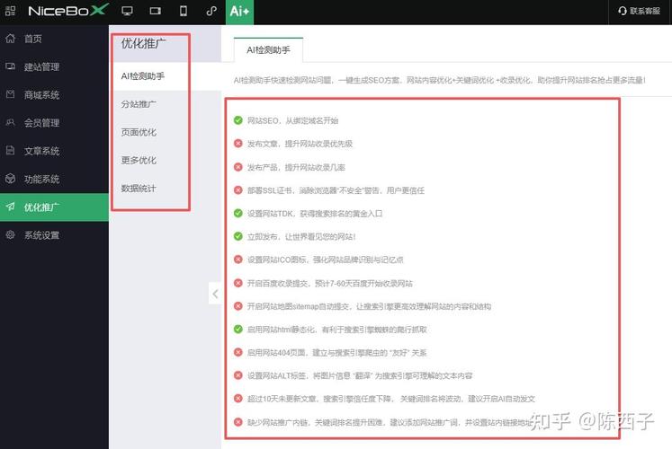Click green check icon beside 网站SEO
Image resolution: width=672 pixels, height=449 pixels.
pyautogui.click(x=238, y=120)
